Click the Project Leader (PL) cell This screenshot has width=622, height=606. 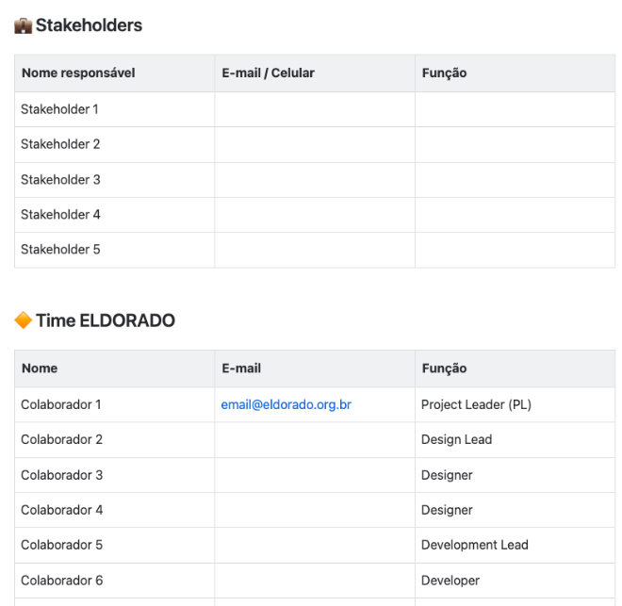click(x=515, y=404)
